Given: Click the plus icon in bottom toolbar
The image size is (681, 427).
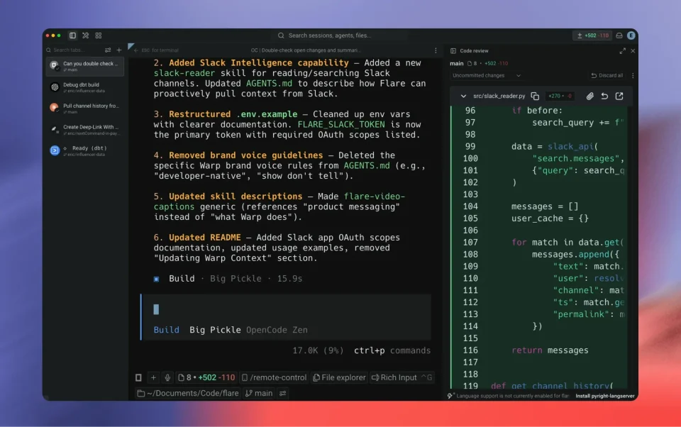Looking at the screenshot, I should [153, 377].
